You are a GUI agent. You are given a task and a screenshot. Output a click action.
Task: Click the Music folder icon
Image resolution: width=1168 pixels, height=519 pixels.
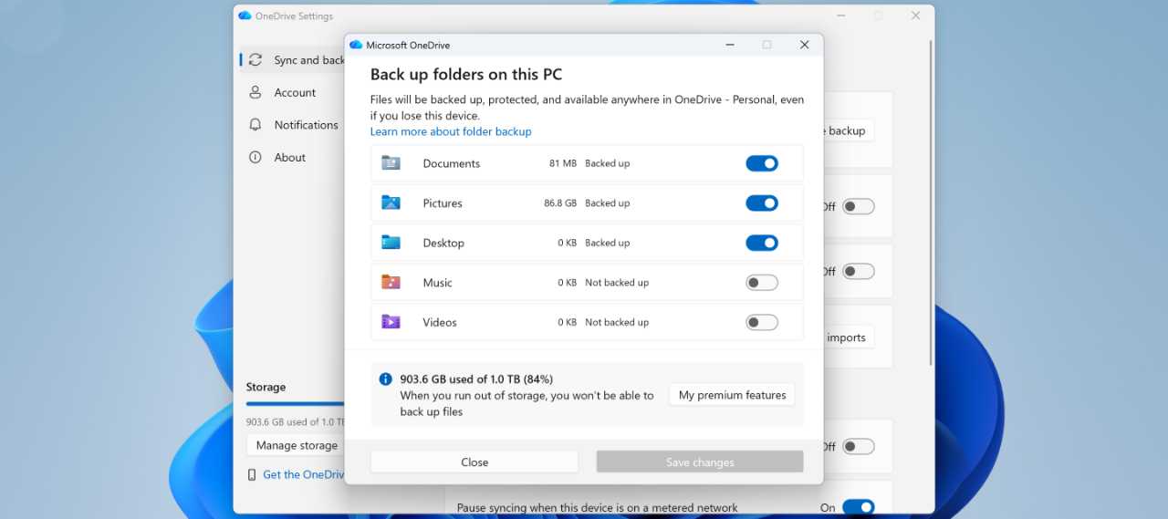point(391,283)
